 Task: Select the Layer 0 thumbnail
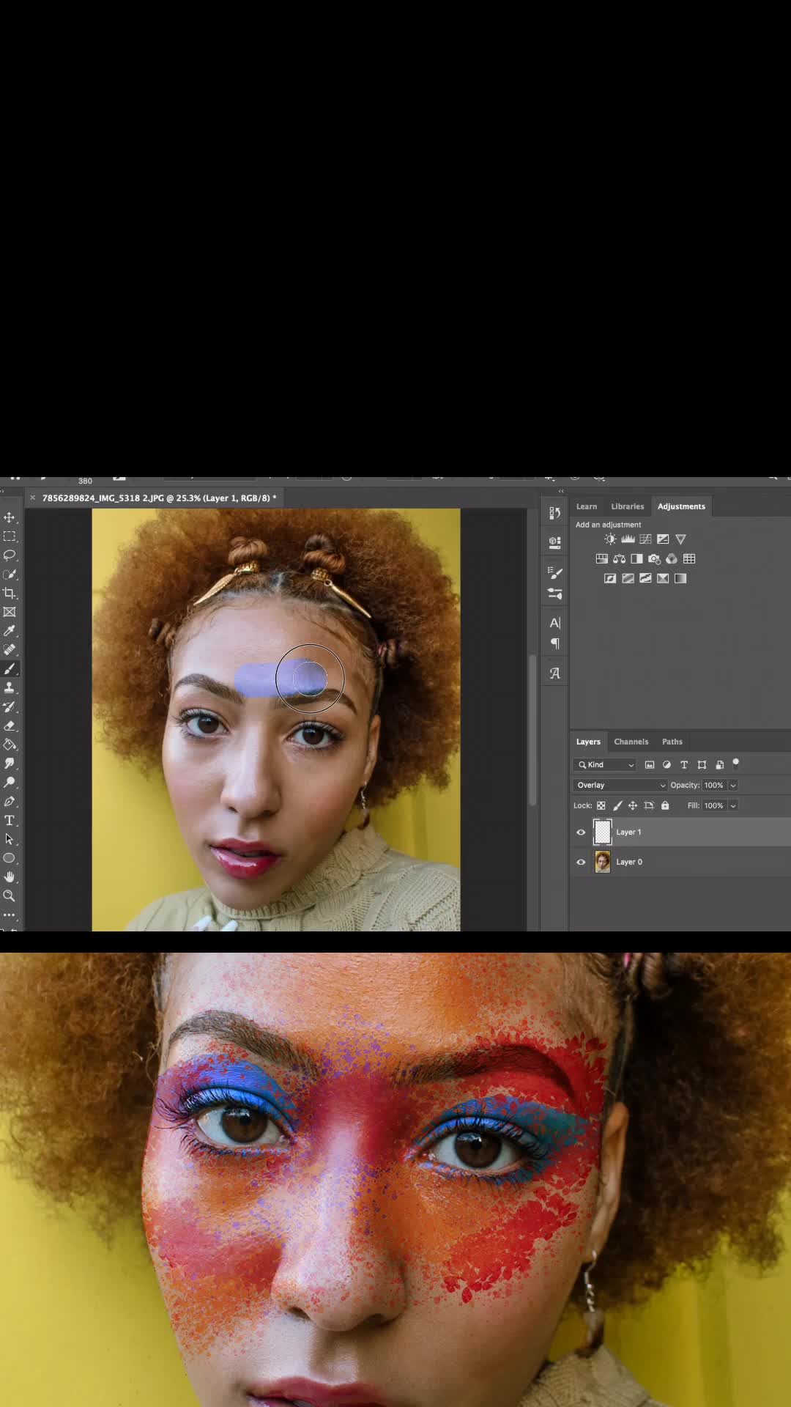[603, 862]
